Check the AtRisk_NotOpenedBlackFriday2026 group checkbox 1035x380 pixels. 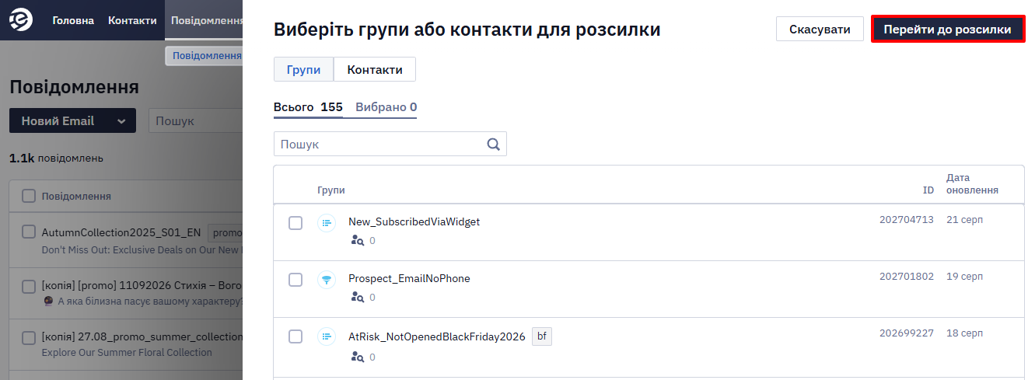pos(295,336)
